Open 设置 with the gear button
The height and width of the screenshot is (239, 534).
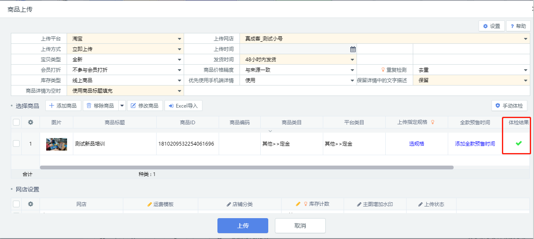[492, 26]
